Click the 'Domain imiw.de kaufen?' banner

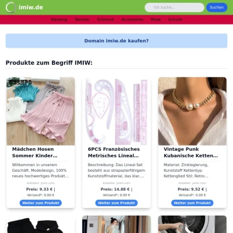pyautogui.click(x=116, y=41)
